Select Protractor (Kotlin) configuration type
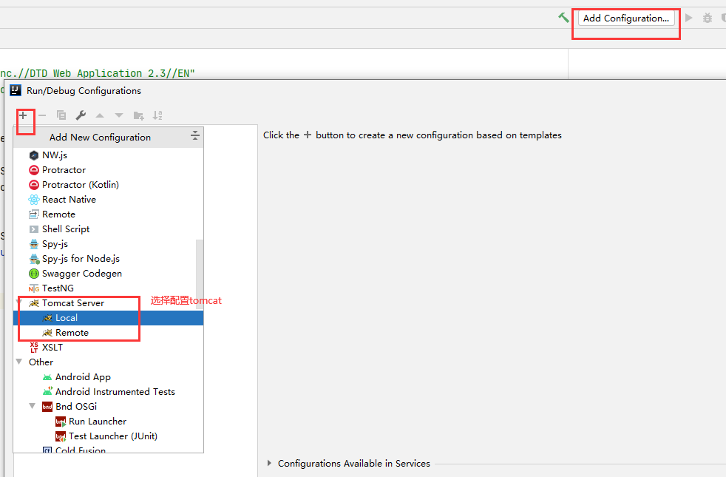Viewport: 726px width, 477px height. coord(109,185)
